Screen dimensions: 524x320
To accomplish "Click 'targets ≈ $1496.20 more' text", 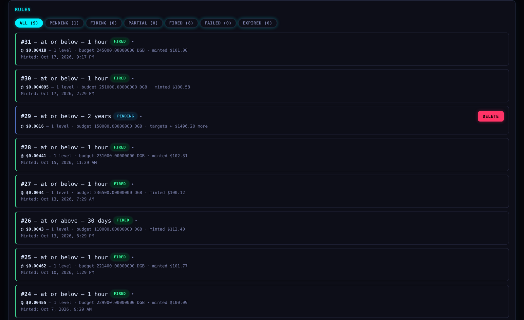I will (x=178, y=126).
